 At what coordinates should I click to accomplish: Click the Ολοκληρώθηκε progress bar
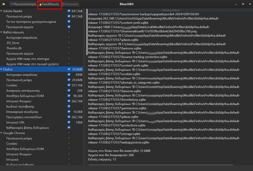pos(169,10)
